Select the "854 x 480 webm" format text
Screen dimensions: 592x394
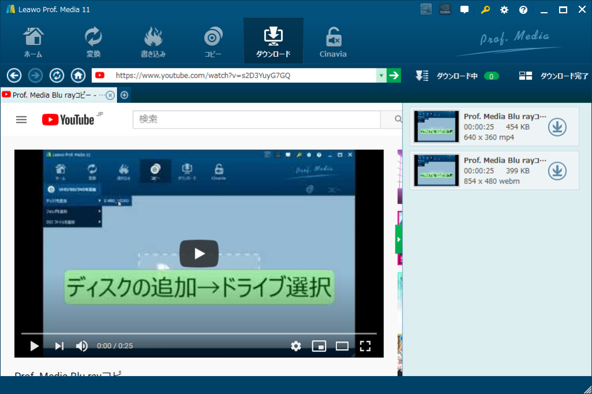pos(491,181)
